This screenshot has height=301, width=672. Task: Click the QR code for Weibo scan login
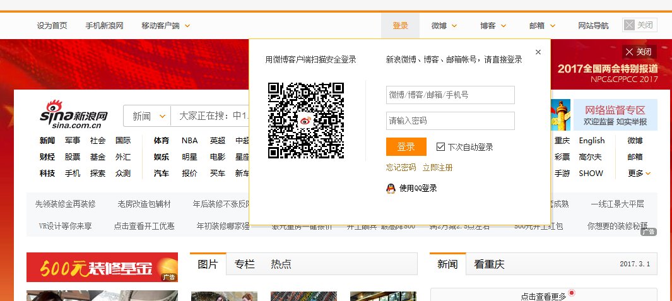(306, 121)
